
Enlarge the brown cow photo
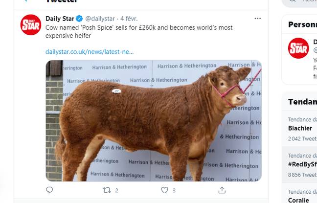pos(154,120)
